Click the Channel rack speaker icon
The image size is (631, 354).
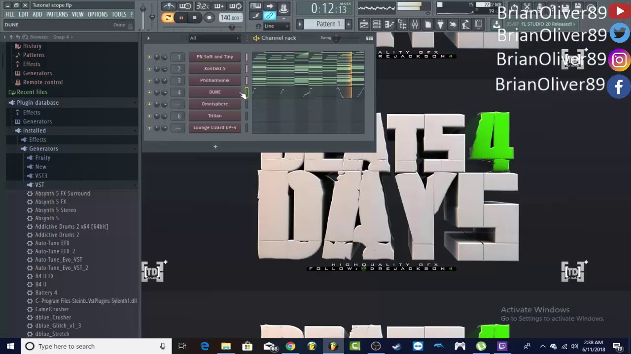tap(256, 38)
